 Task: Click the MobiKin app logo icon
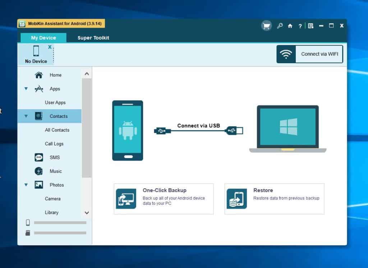(x=22, y=24)
